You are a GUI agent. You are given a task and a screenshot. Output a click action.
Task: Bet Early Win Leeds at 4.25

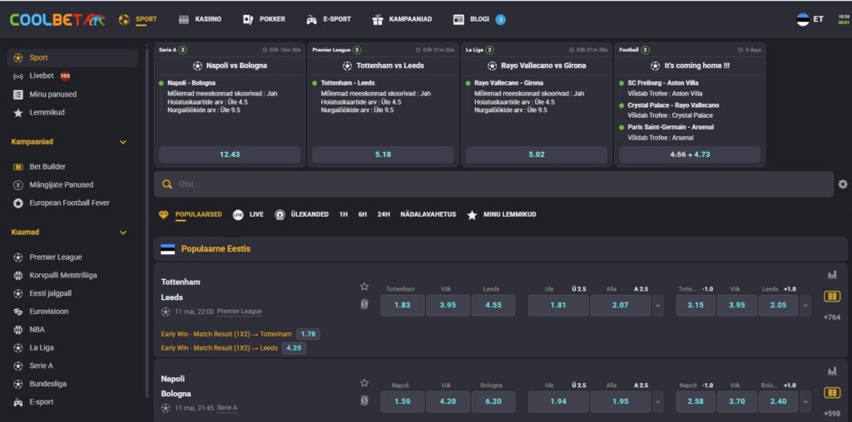[x=294, y=348]
